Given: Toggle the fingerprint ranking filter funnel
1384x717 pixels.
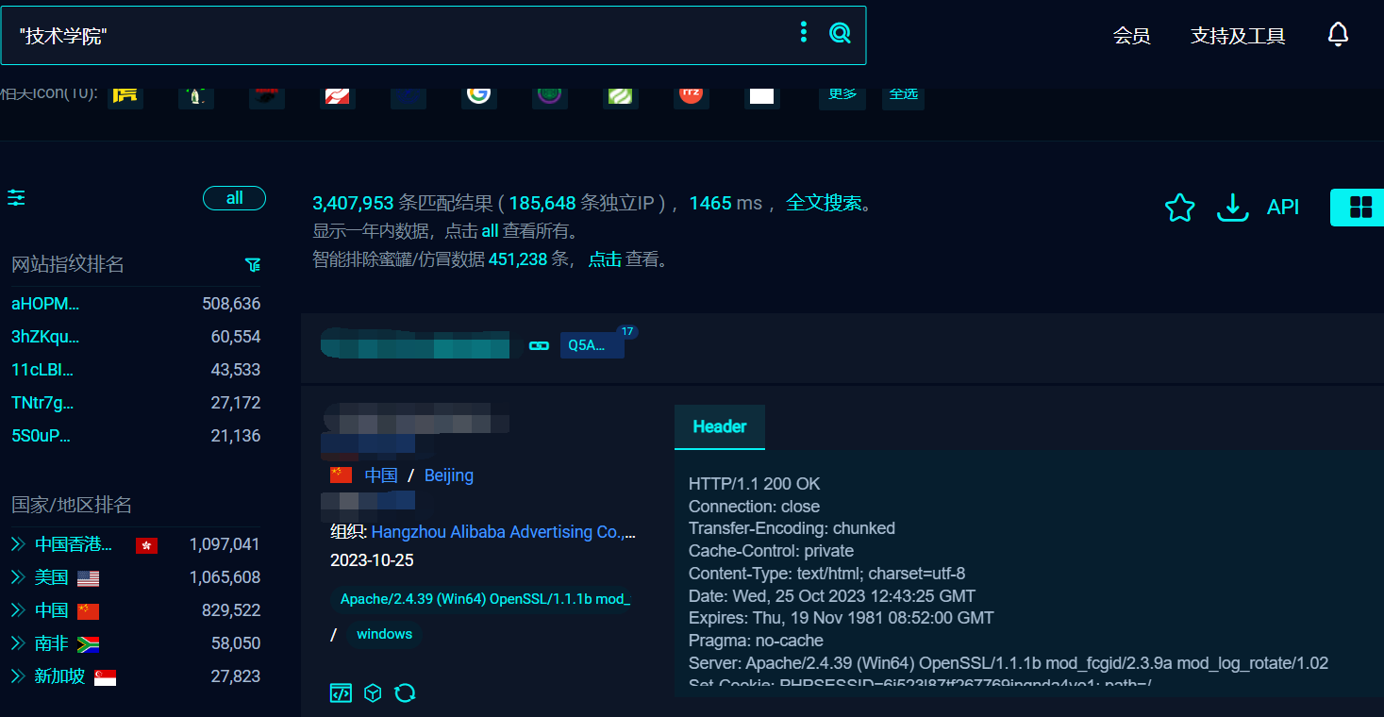Looking at the screenshot, I should tap(252, 265).
